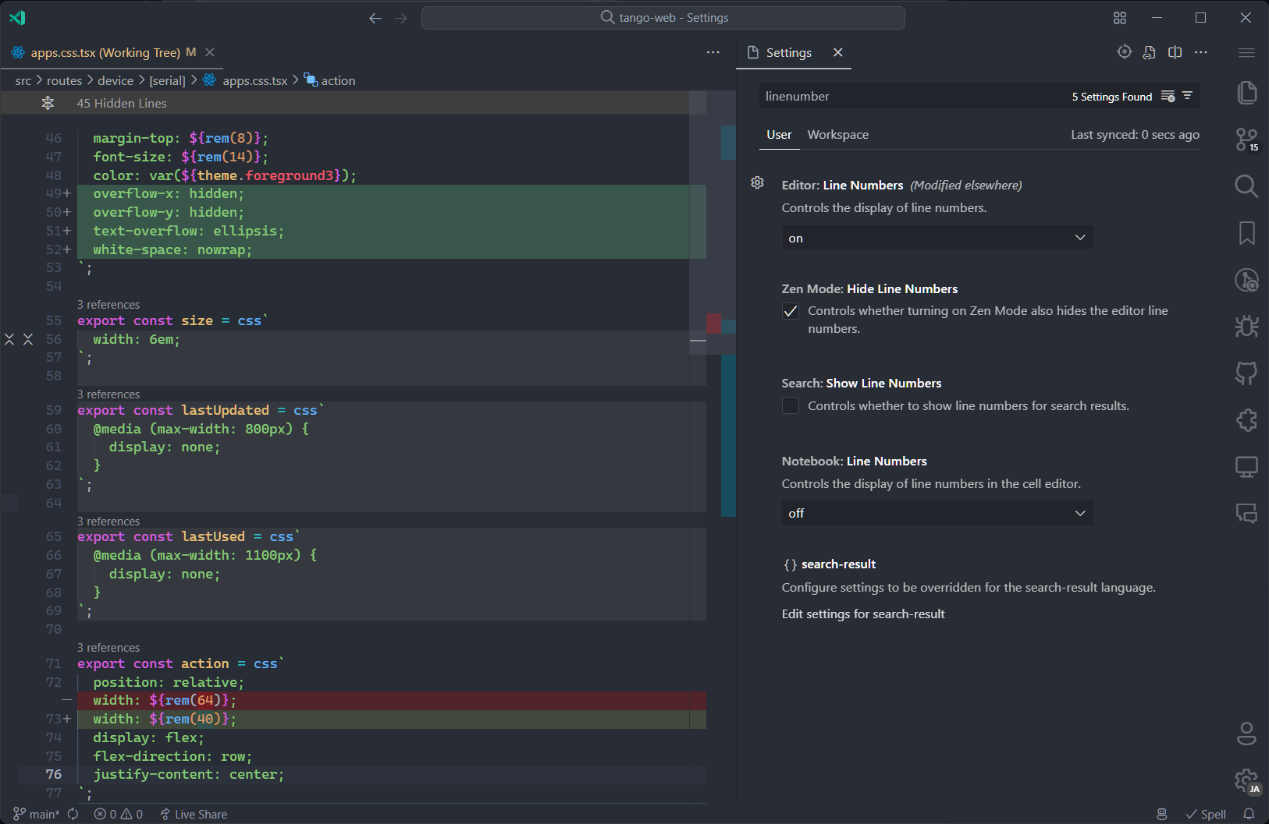Start debugging via the Run and Debug icon
Image resolution: width=1269 pixels, height=824 pixels.
[x=1246, y=326]
